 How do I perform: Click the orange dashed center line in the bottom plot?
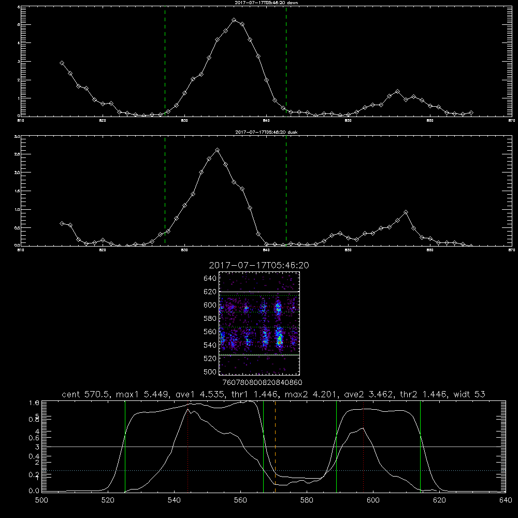(x=275, y=446)
